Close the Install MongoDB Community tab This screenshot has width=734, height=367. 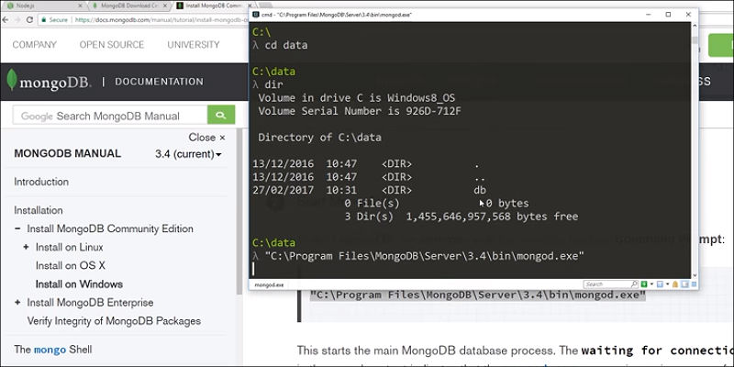coord(249,6)
